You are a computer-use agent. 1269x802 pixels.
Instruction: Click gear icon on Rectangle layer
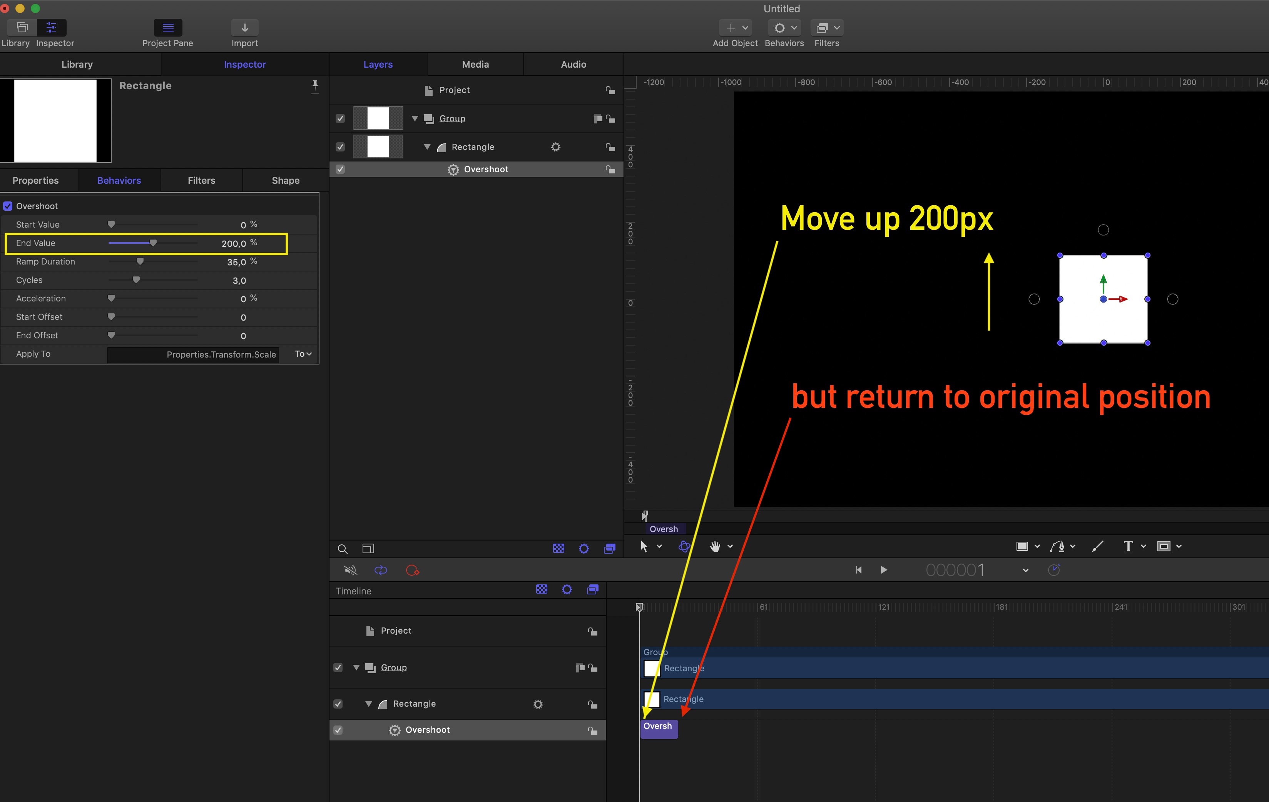click(555, 147)
